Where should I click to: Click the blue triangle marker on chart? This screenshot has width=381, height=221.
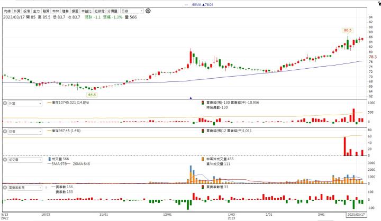190,97
